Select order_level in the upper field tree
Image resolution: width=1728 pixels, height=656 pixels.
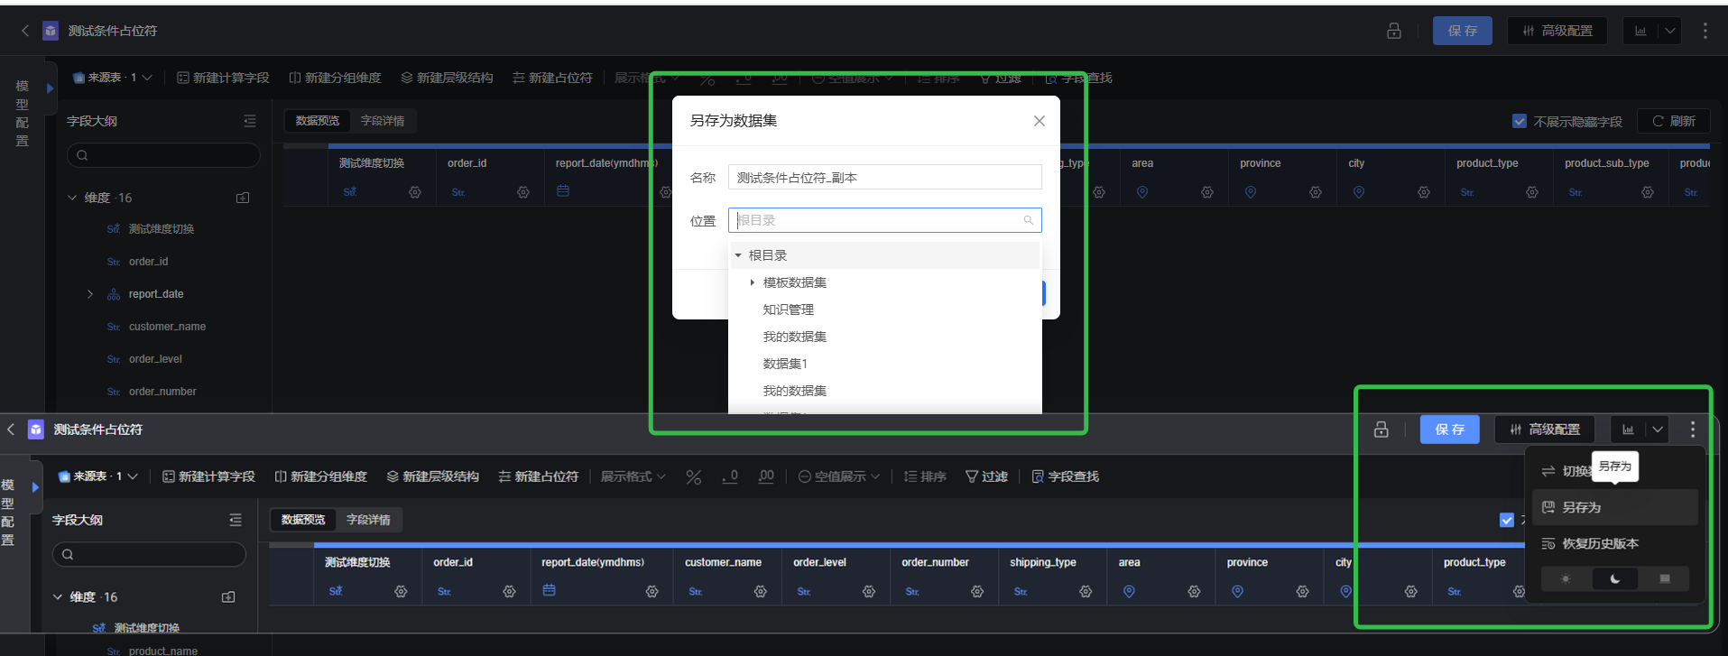[155, 359]
